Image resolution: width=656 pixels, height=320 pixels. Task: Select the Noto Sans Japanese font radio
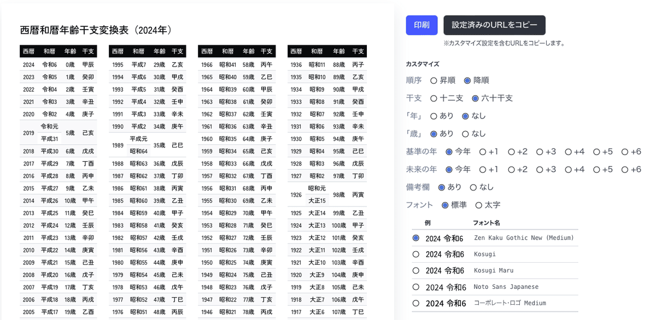pos(416,287)
